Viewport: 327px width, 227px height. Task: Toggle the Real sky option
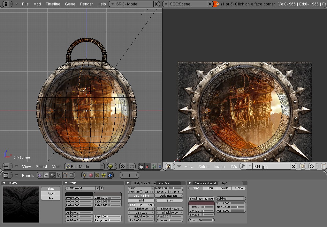coord(51,198)
